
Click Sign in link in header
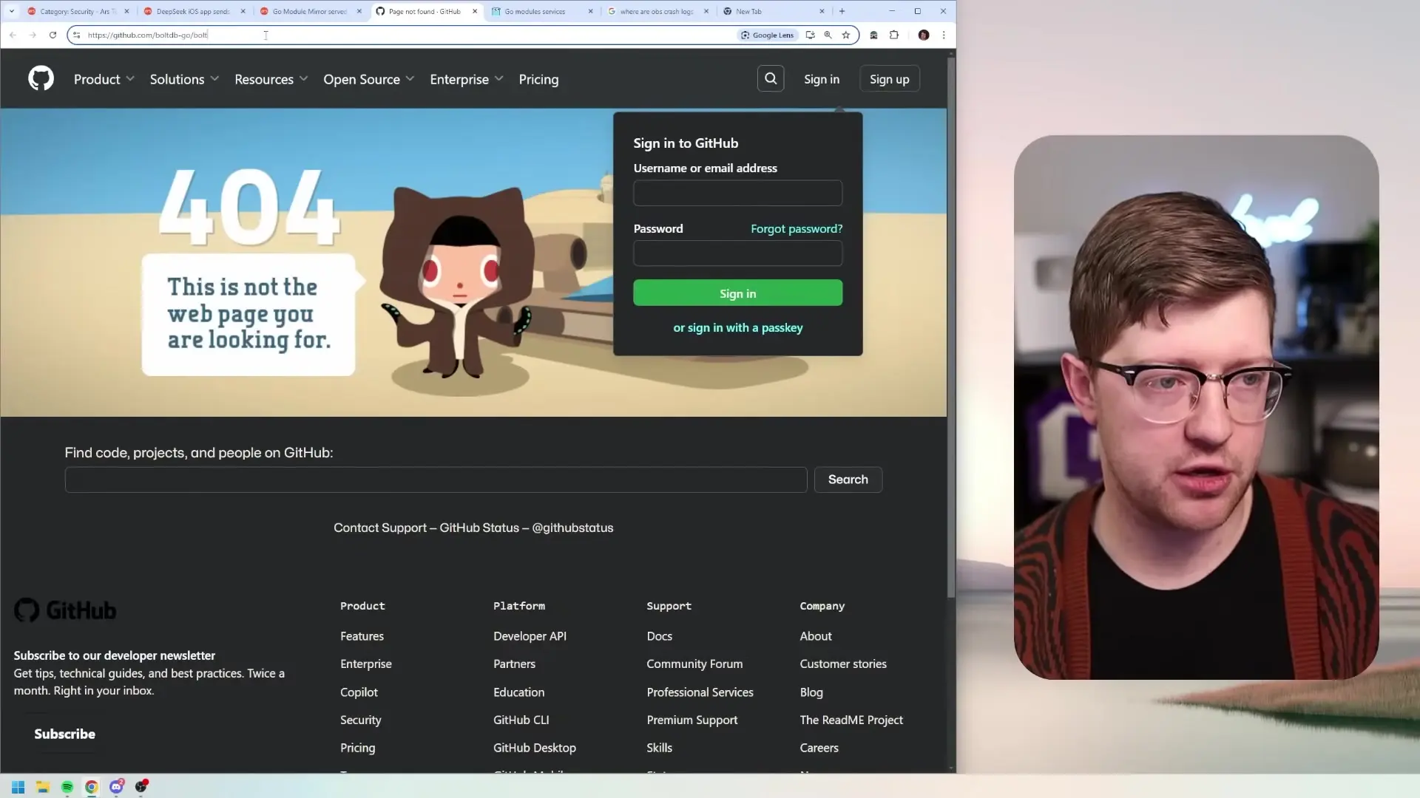tap(822, 79)
